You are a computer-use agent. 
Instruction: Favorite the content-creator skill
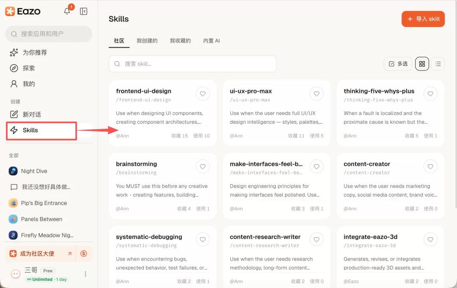click(x=430, y=167)
